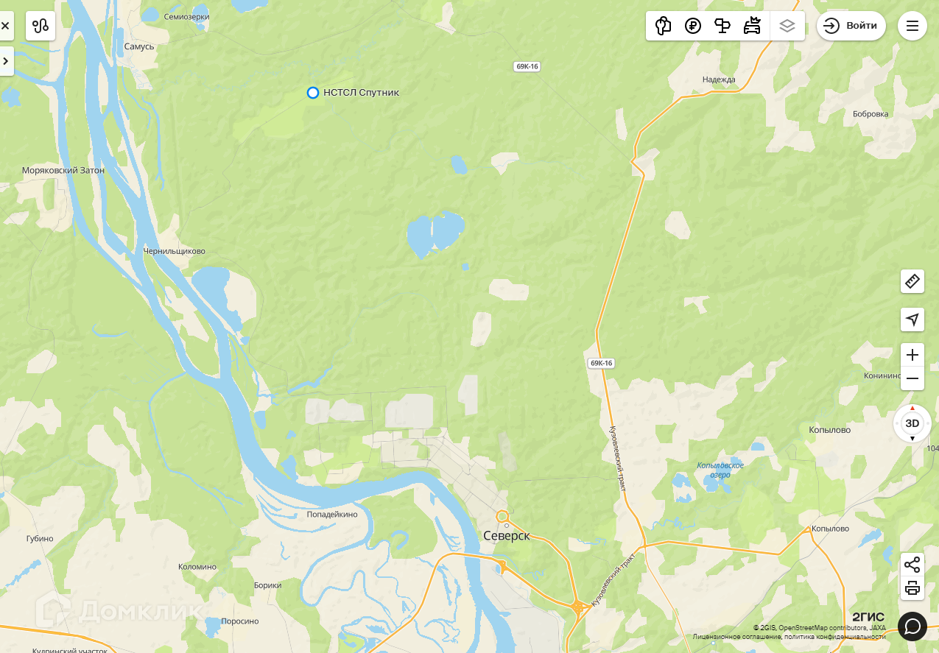Locate my position with the arrow icon

(x=912, y=320)
